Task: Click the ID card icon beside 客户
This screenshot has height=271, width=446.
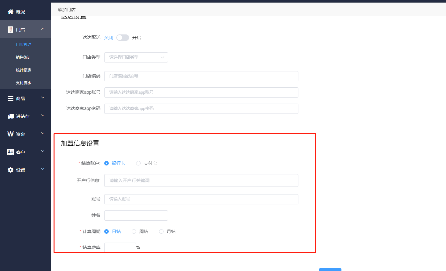Action: tap(11, 152)
